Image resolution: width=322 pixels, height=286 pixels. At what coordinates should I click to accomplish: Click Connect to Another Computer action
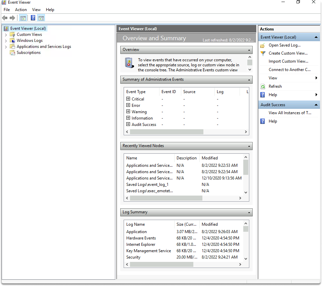(x=289, y=70)
